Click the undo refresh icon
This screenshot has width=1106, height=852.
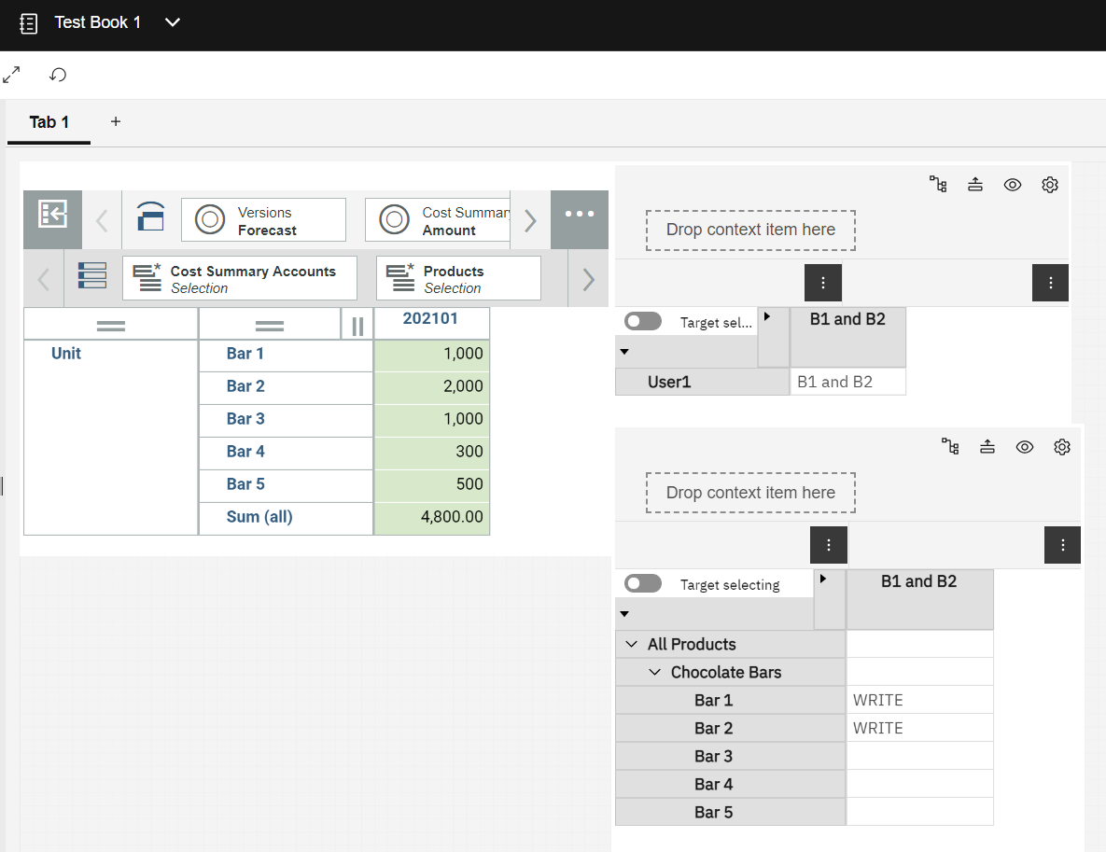(58, 75)
